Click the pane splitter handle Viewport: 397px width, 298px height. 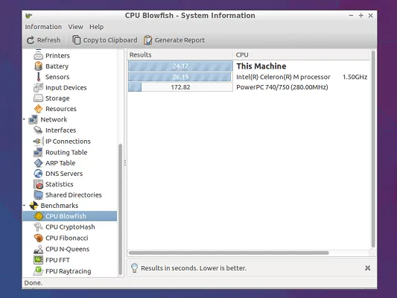[125, 163]
